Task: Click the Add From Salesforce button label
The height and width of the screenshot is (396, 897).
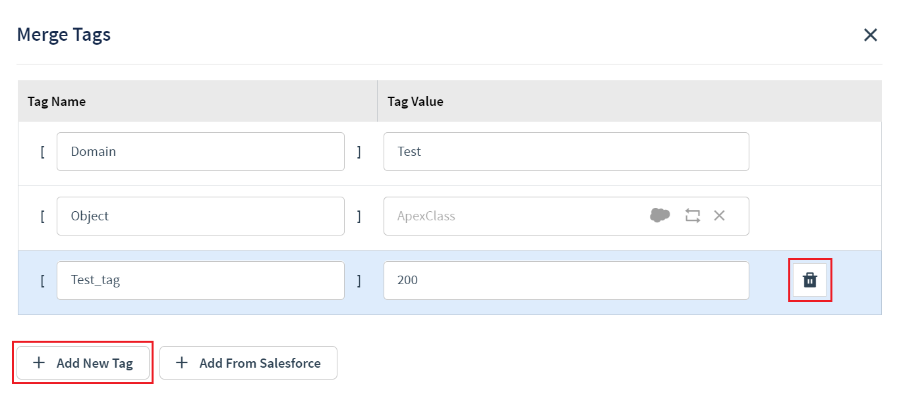Action: tap(260, 363)
